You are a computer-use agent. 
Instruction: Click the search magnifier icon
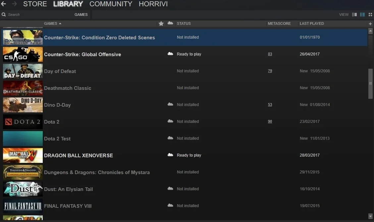(4, 15)
